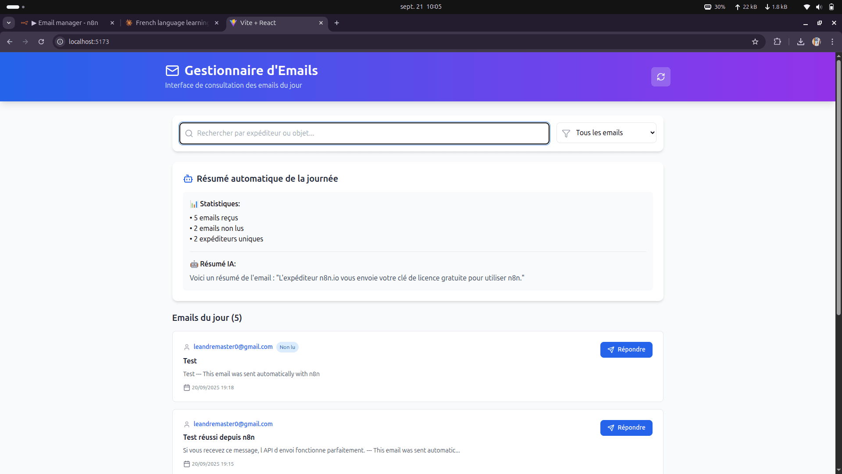Click the filter funnel icon next to Tous les emails

tap(566, 133)
